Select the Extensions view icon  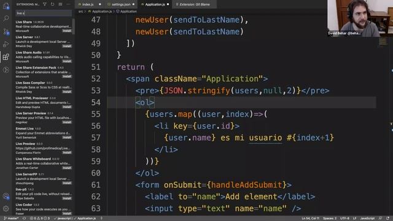click(x=6, y=57)
